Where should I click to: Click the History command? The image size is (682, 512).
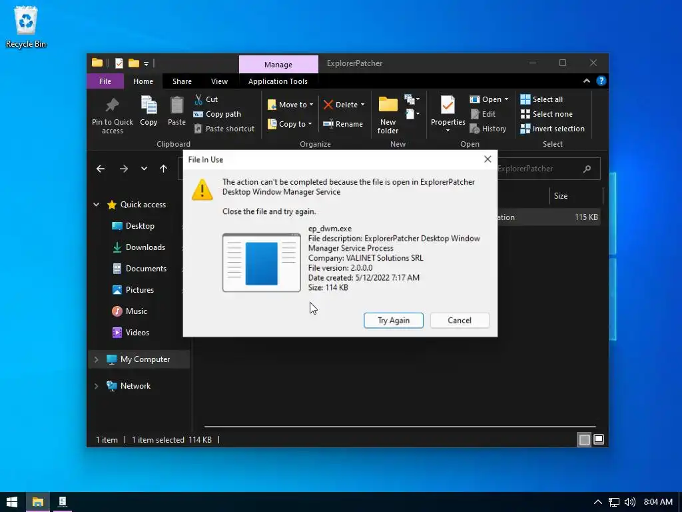coord(488,129)
